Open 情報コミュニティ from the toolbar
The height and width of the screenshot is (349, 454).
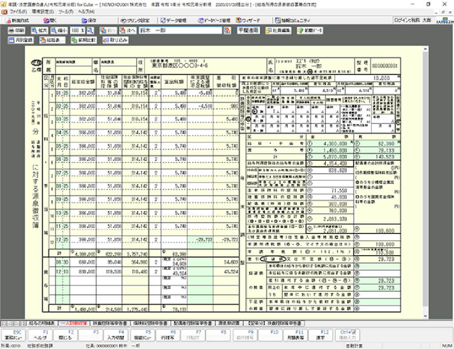293,20
